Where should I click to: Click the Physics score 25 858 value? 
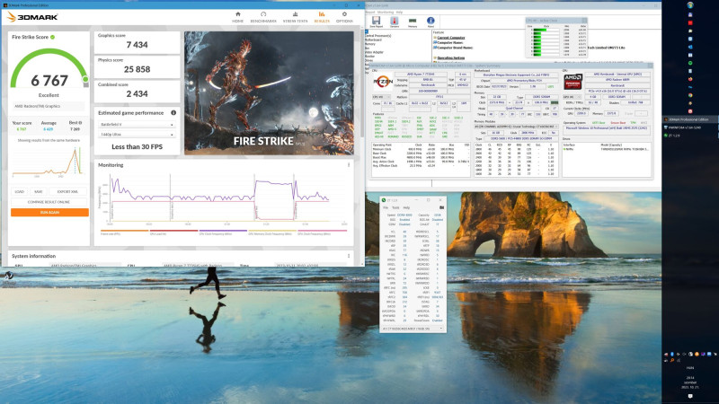click(137, 69)
